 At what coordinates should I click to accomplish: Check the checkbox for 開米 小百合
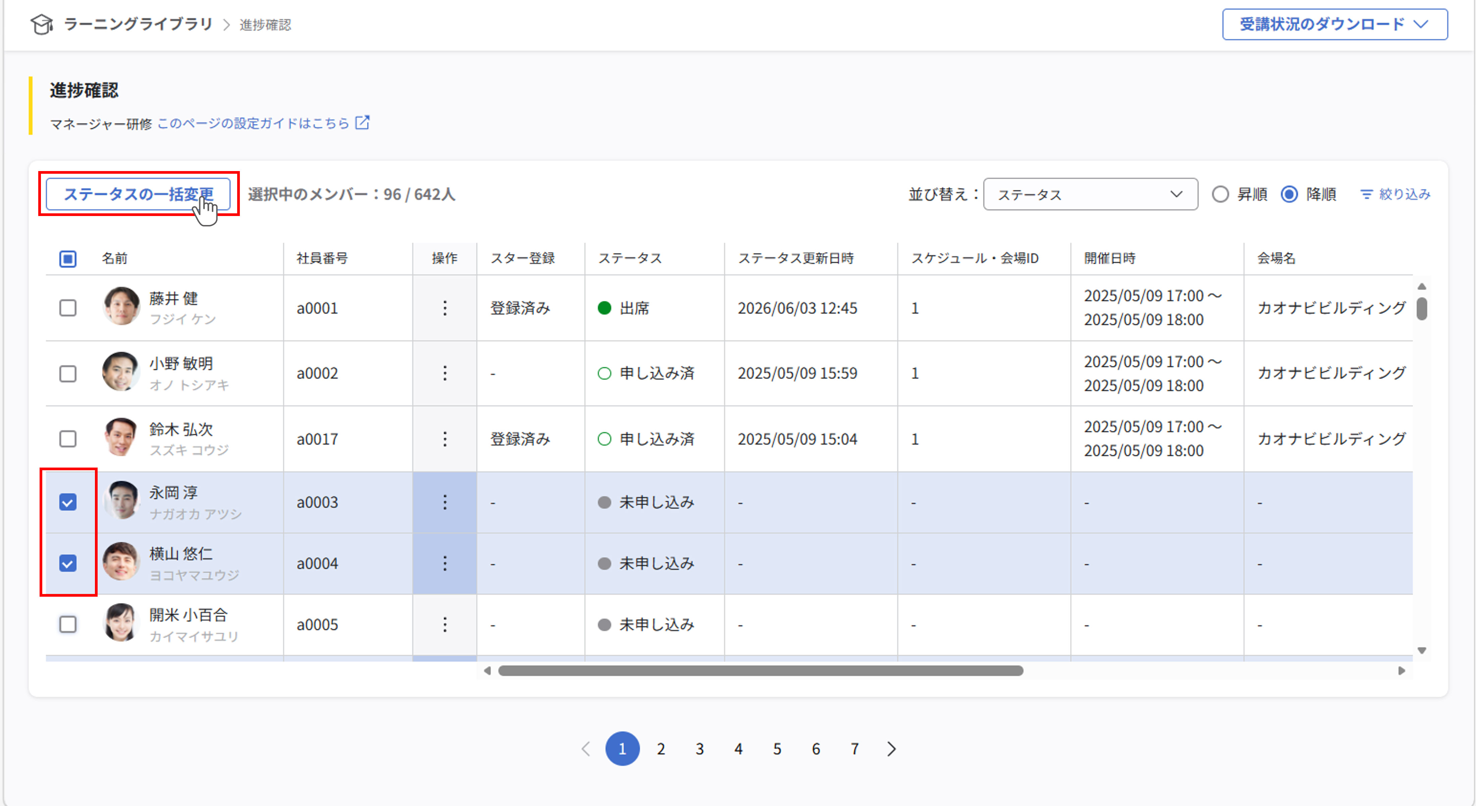pyautogui.click(x=68, y=625)
